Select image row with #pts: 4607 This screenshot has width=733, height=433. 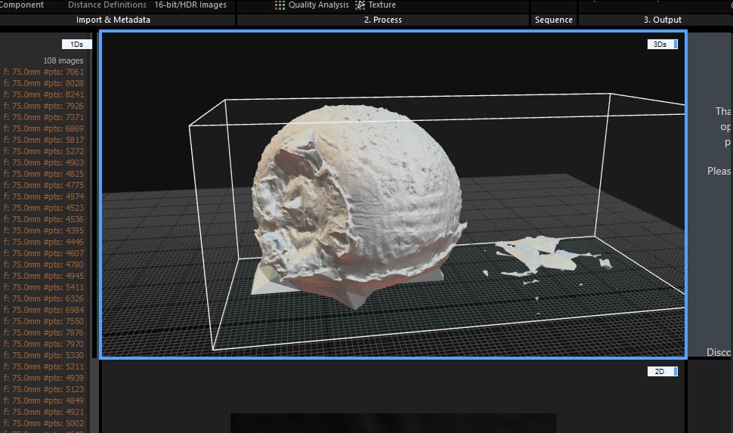point(44,253)
